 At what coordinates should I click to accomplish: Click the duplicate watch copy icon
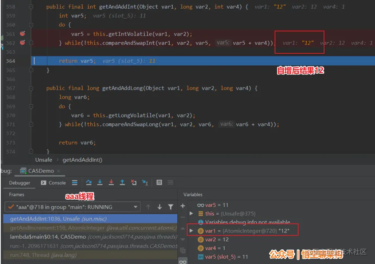[183, 250]
